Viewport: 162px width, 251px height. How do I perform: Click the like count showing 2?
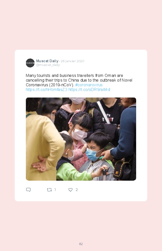pyautogui.click(x=77, y=190)
